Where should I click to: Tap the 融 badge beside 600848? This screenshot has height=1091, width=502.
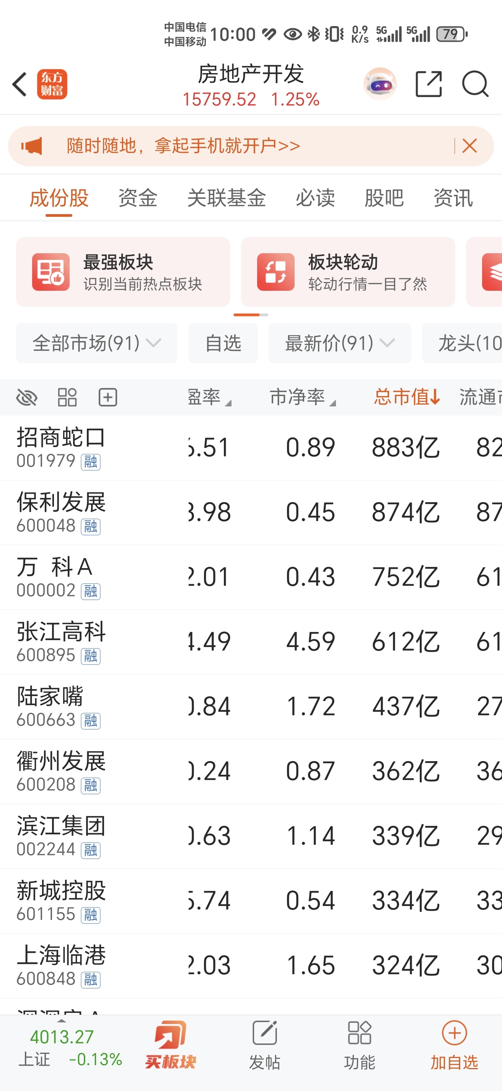pyautogui.click(x=91, y=980)
